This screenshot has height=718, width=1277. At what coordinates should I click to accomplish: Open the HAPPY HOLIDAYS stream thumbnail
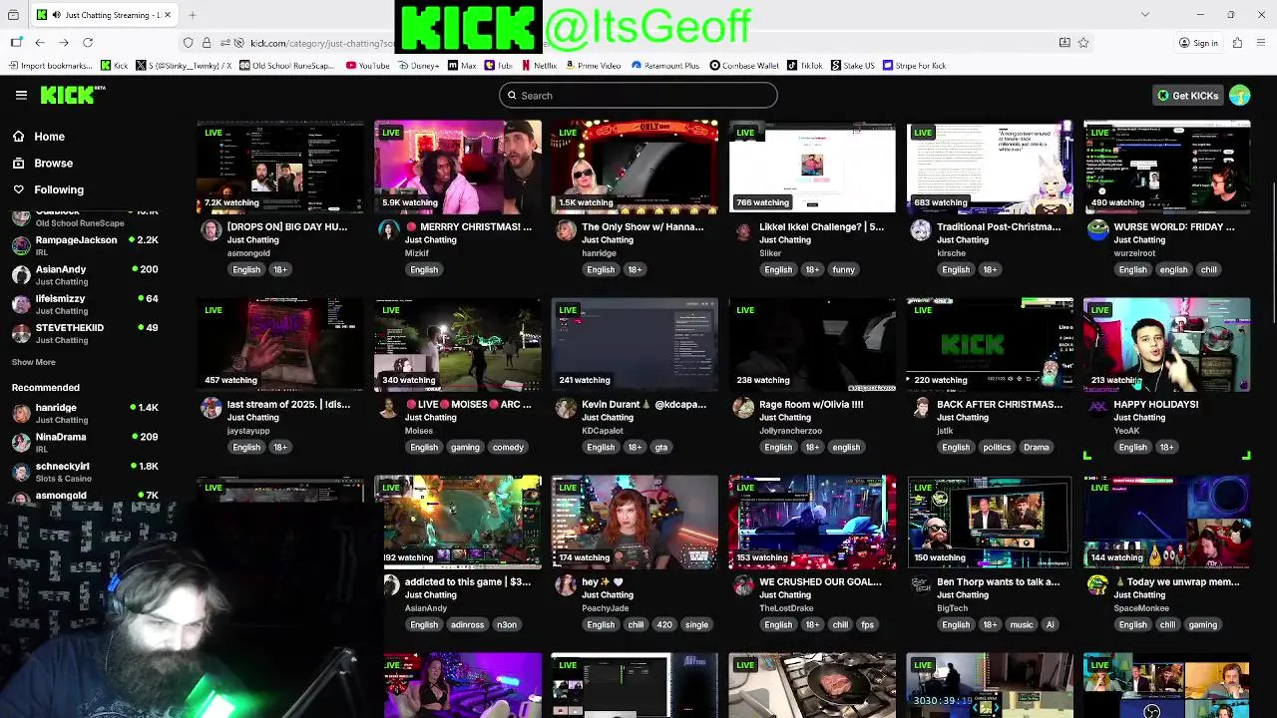point(1166,344)
